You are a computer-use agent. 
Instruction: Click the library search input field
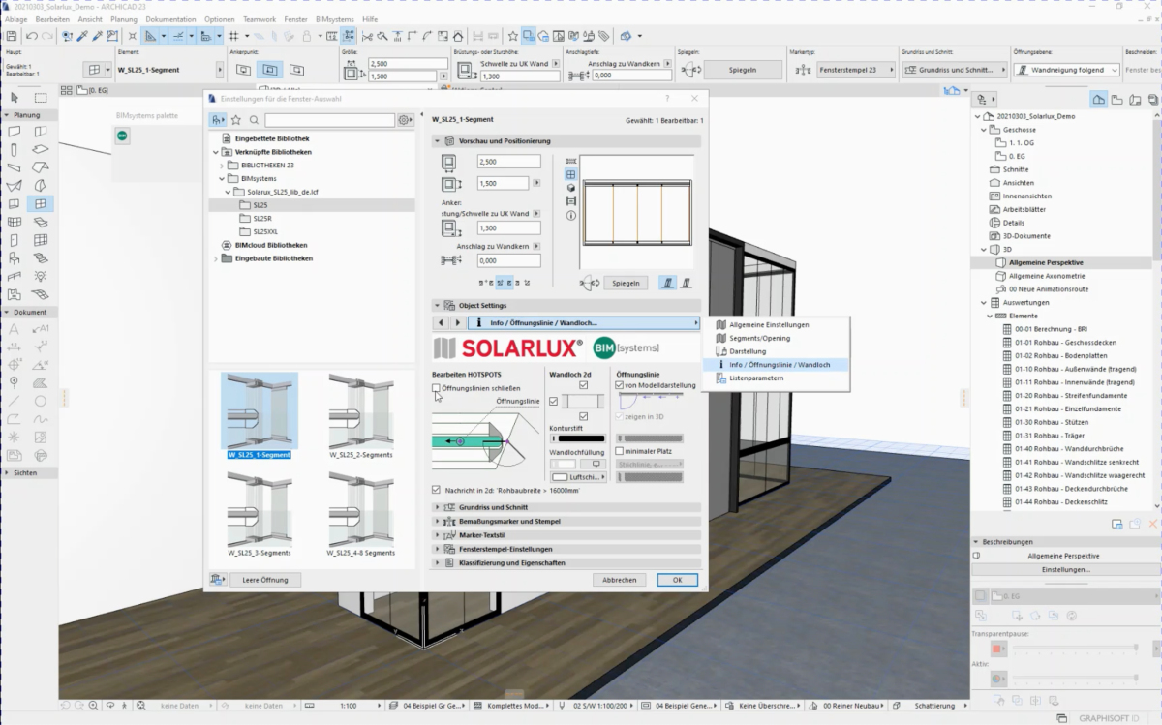coord(329,120)
